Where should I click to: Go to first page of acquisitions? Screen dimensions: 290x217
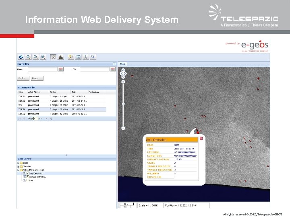(x=20, y=119)
